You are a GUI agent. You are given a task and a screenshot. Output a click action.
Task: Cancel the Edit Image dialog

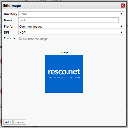tap(20, 122)
